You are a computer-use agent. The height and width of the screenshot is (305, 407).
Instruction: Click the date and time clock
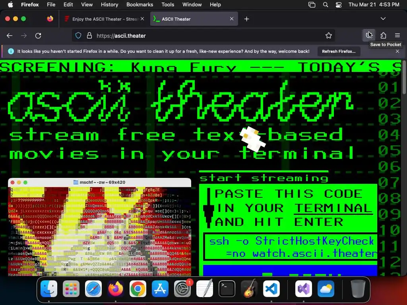click(374, 4)
